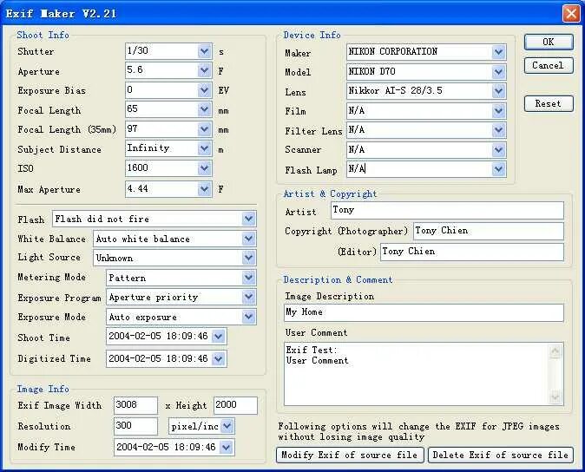Open the Flash mode dropdown
This screenshot has width=585, height=472.
248,219
